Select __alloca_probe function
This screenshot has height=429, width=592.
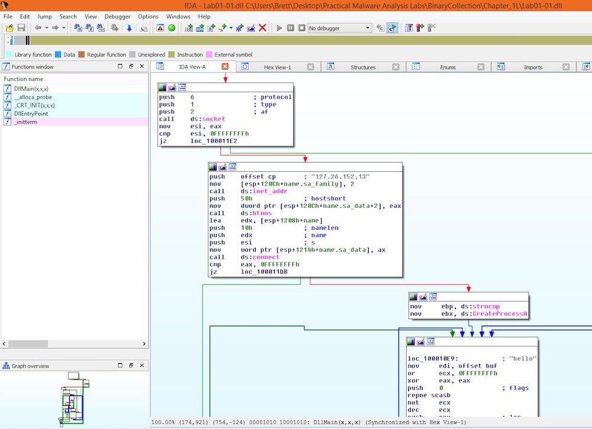click(x=75, y=97)
